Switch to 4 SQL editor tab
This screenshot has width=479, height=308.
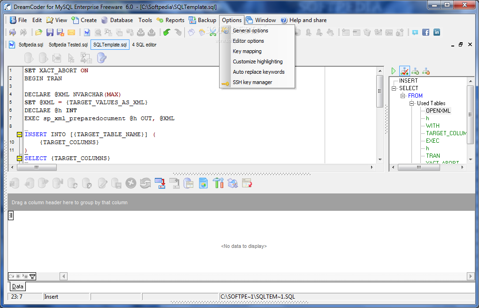point(144,45)
